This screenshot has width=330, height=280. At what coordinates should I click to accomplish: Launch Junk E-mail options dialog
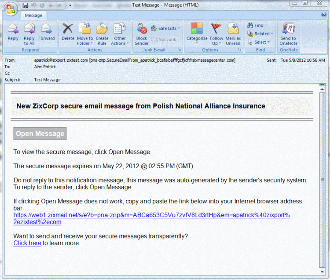coord(180,49)
